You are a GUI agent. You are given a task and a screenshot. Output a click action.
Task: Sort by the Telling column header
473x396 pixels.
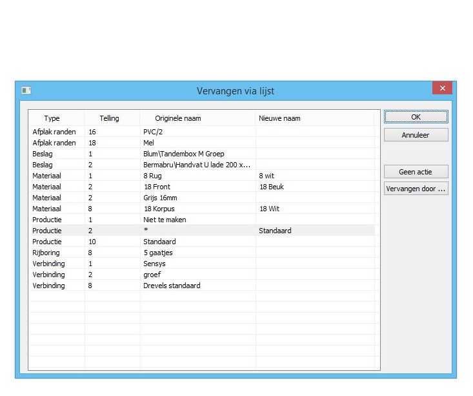[109, 118]
